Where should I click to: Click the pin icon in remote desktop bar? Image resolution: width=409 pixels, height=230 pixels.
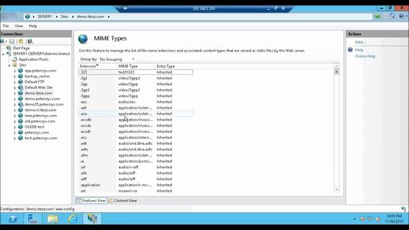(x=125, y=8)
